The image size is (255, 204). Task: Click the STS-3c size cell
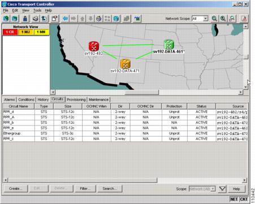(68, 133)
